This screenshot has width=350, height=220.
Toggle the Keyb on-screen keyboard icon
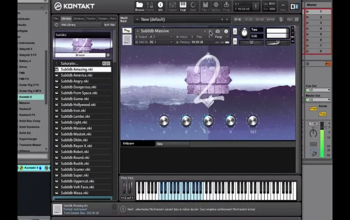pyautogui.click(x=183, y=6)
